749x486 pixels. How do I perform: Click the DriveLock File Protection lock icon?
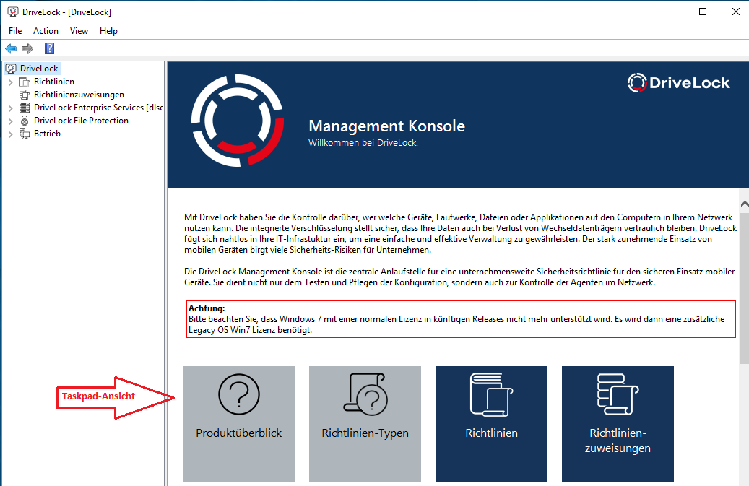click(24, 121)
